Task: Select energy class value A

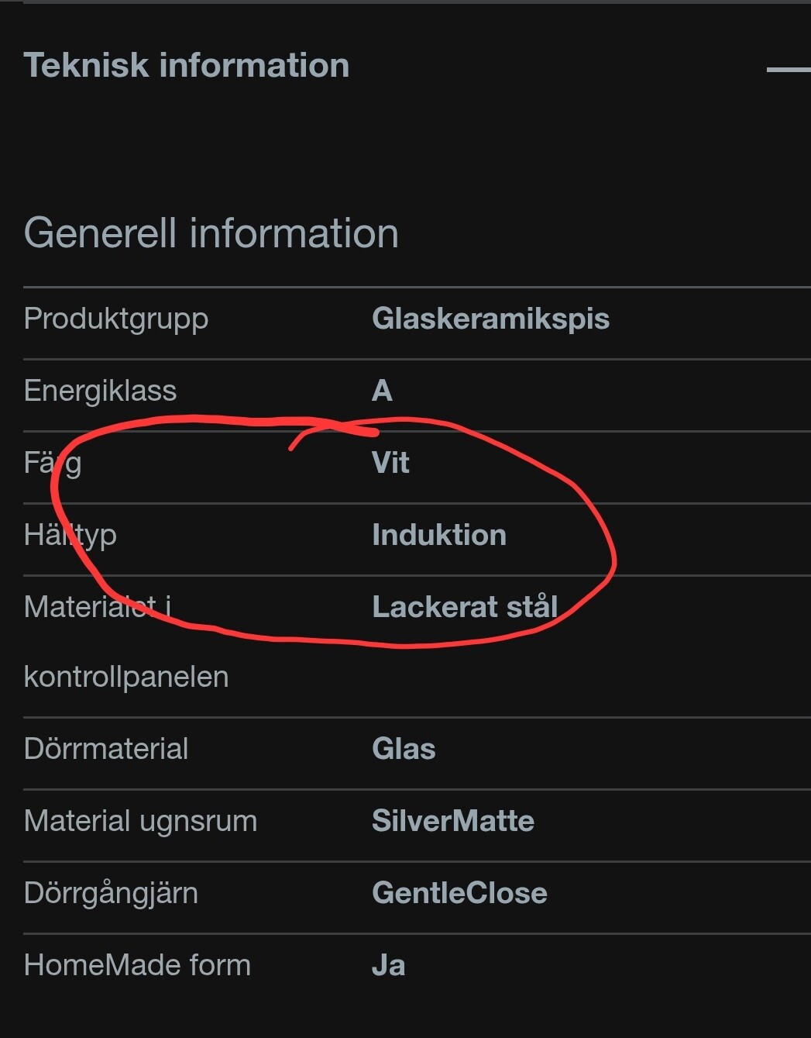Action: [x=382, y=391]
